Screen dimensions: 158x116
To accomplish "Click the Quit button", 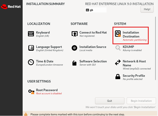I will tap(110, 101).
